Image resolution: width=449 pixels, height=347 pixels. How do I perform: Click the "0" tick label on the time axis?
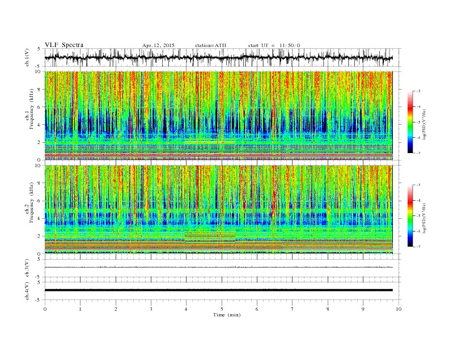point(45,309)
